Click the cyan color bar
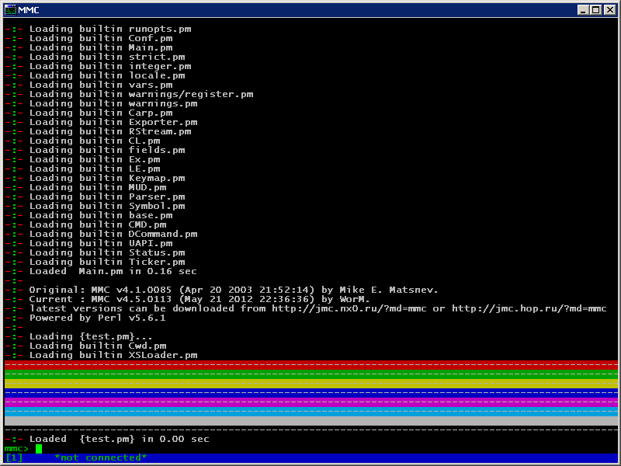621x466 pixels. point(310,412)
